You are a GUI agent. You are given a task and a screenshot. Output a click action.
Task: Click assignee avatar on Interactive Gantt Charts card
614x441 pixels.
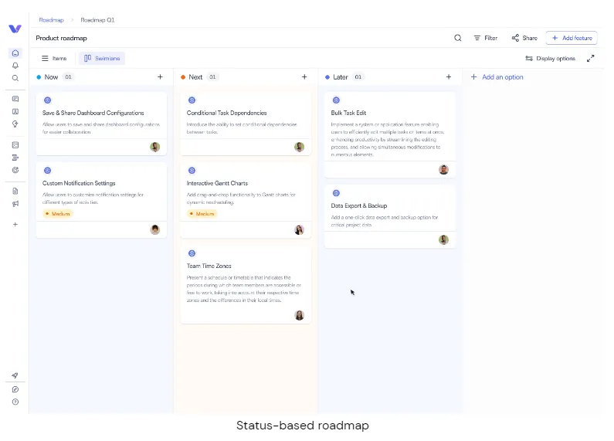[299, 230]
